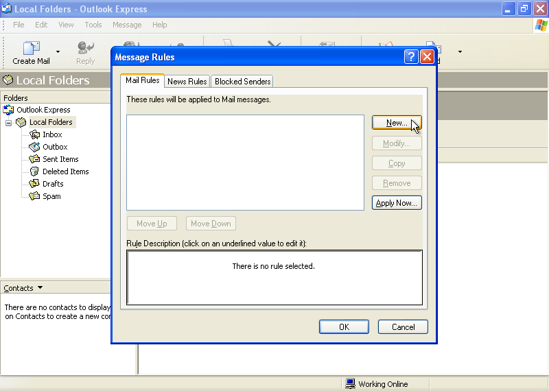Open the Edit menu in Outlook Express
The image size is (549, 391).
pyautogui.click(x=41, y=25)
